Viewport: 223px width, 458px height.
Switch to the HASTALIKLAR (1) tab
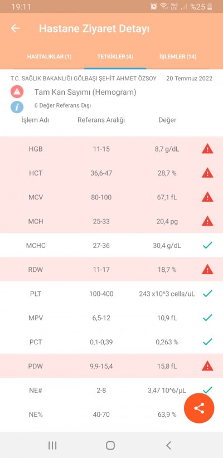tap(50, 57)
